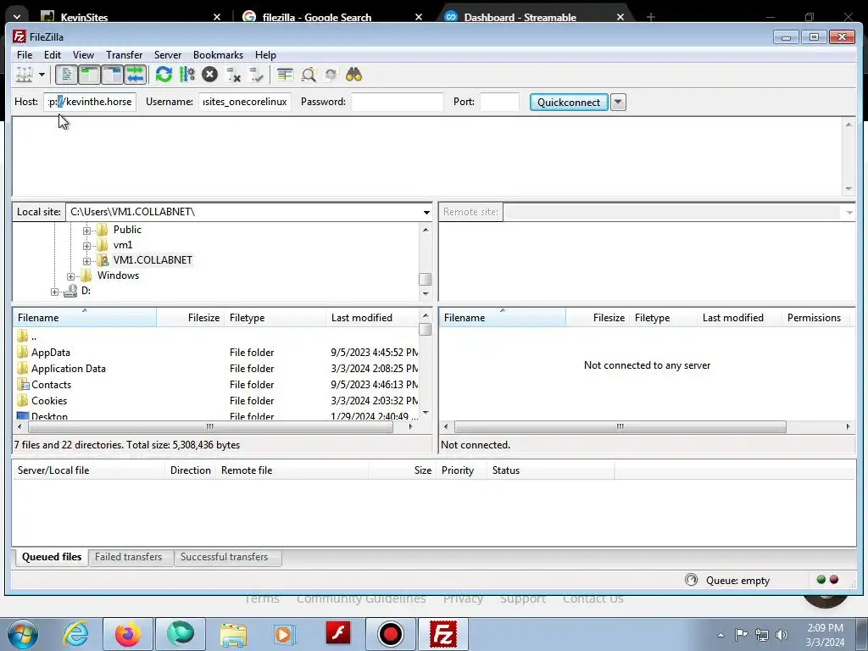Screen dimensions: 868x651
Task: Select the Cookies folder row
Action: [x=216, y=400]
